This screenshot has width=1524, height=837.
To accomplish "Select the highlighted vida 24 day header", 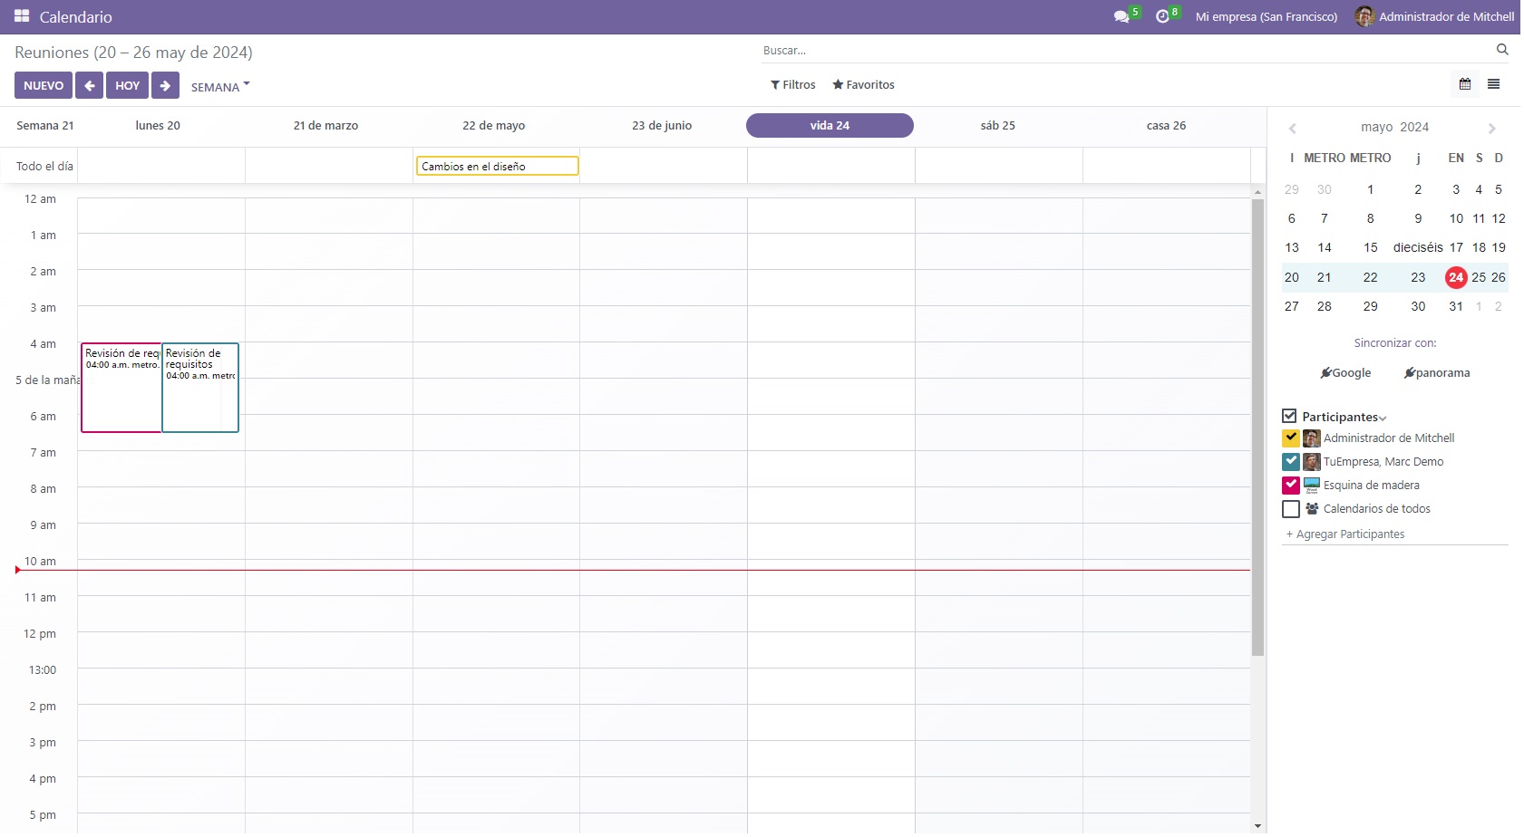I will click(830, 126).
